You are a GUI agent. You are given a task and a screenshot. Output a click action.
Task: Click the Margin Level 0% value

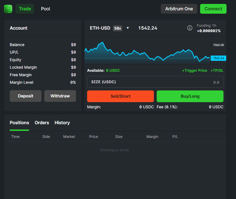click(73, 82)
